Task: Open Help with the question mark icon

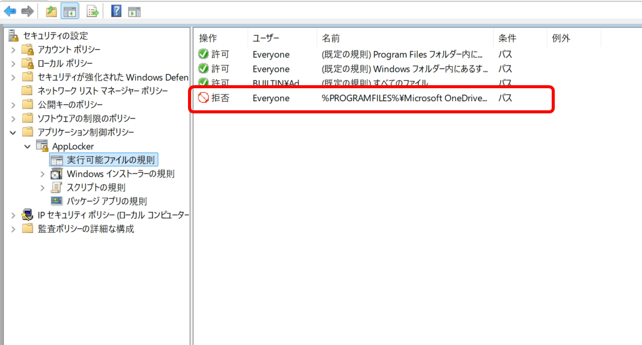Action: (x=116, y=11)
